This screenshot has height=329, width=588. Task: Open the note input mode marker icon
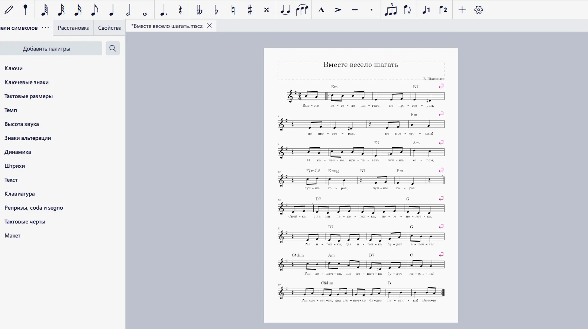coord(26,10)
